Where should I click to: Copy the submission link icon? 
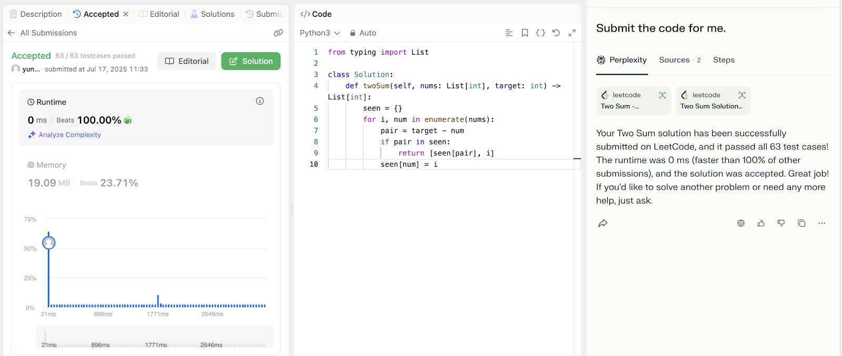pyautogui.click(x=278, y=33)
